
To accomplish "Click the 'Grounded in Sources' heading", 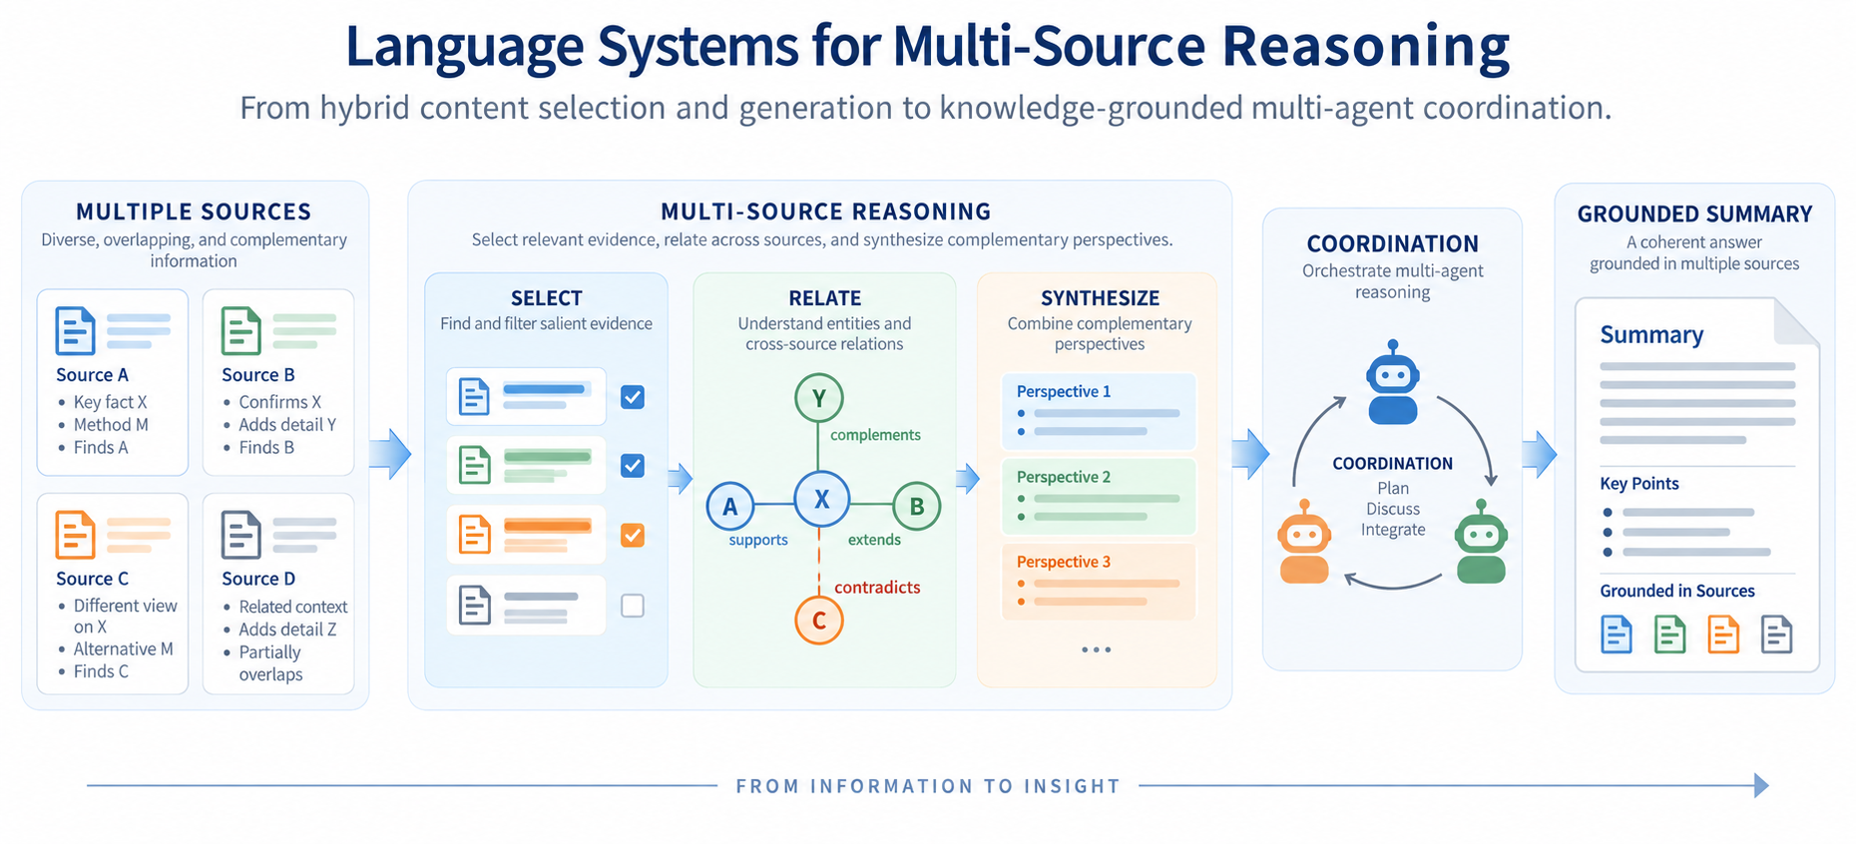I will pos(1677,591).
